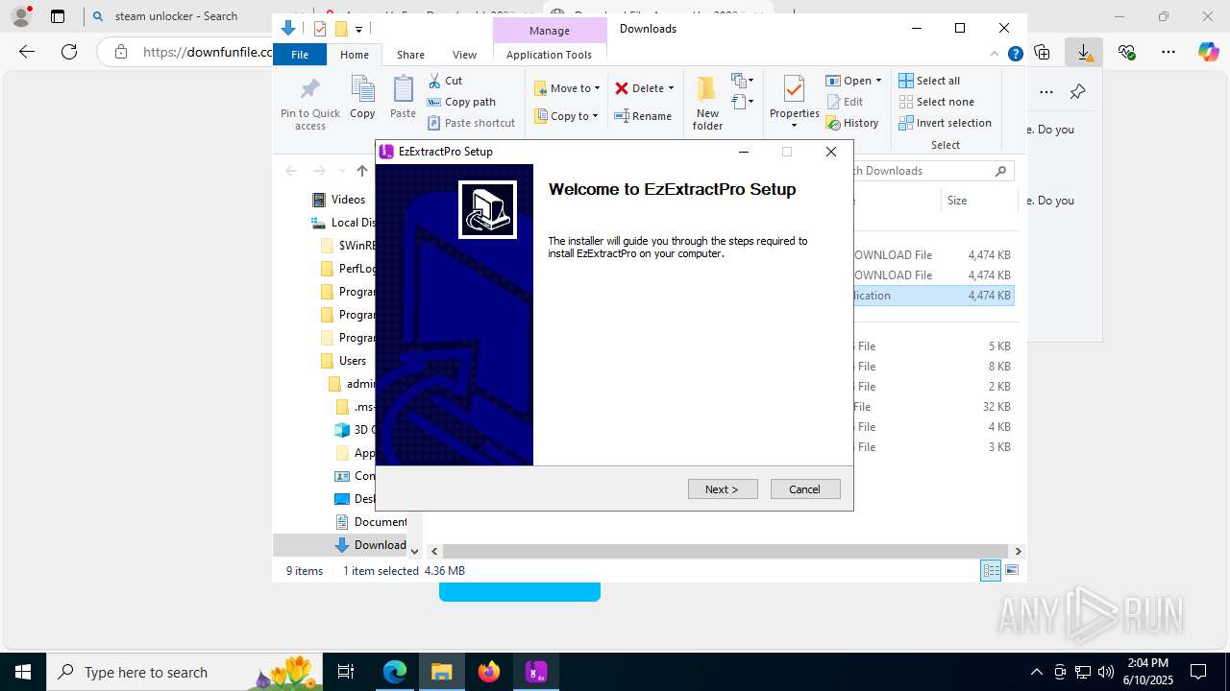Open the Windows Start menu
Screen dimensions: 1230x691
(23, 672)
